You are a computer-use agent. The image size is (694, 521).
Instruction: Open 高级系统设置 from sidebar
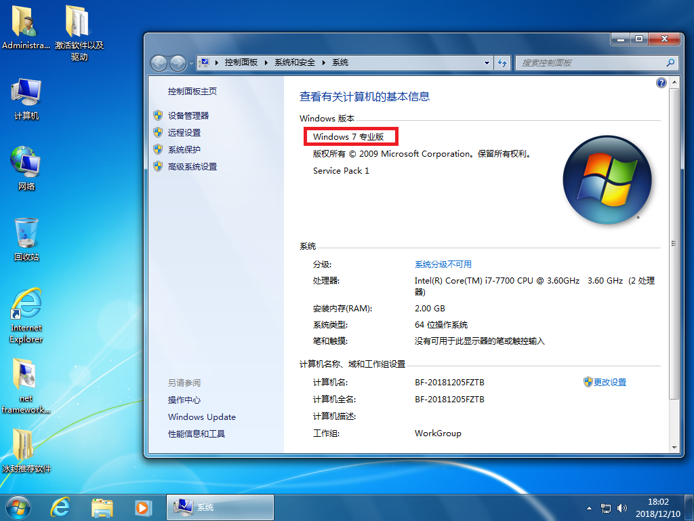click(192, 167)
